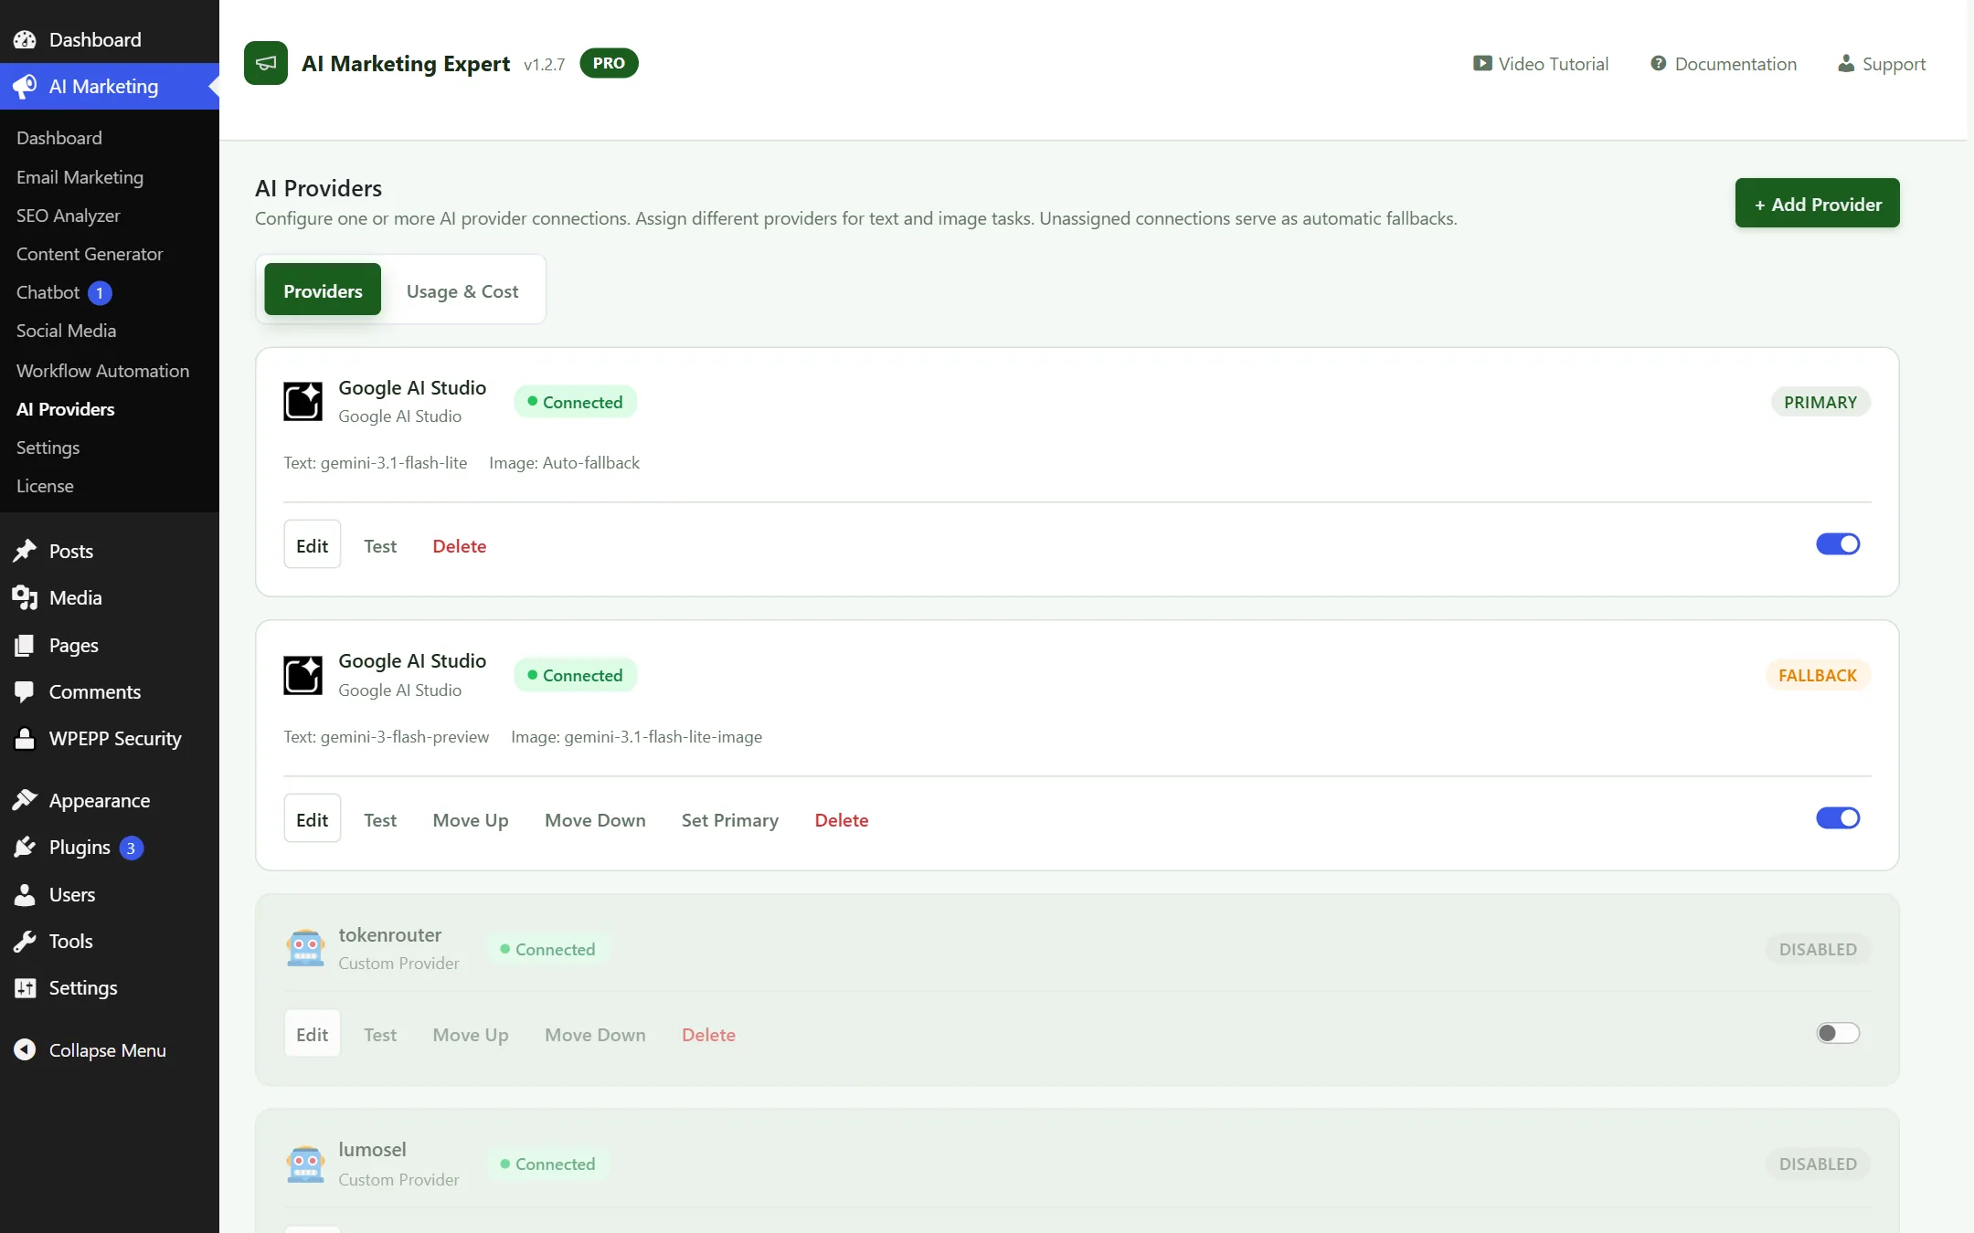Click the WordPress Settings sliders icon
The width and height of the screenshot is (1974, 1233).
point(25,987)
